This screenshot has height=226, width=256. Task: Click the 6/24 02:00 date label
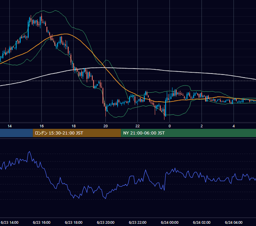pos(202,222)
